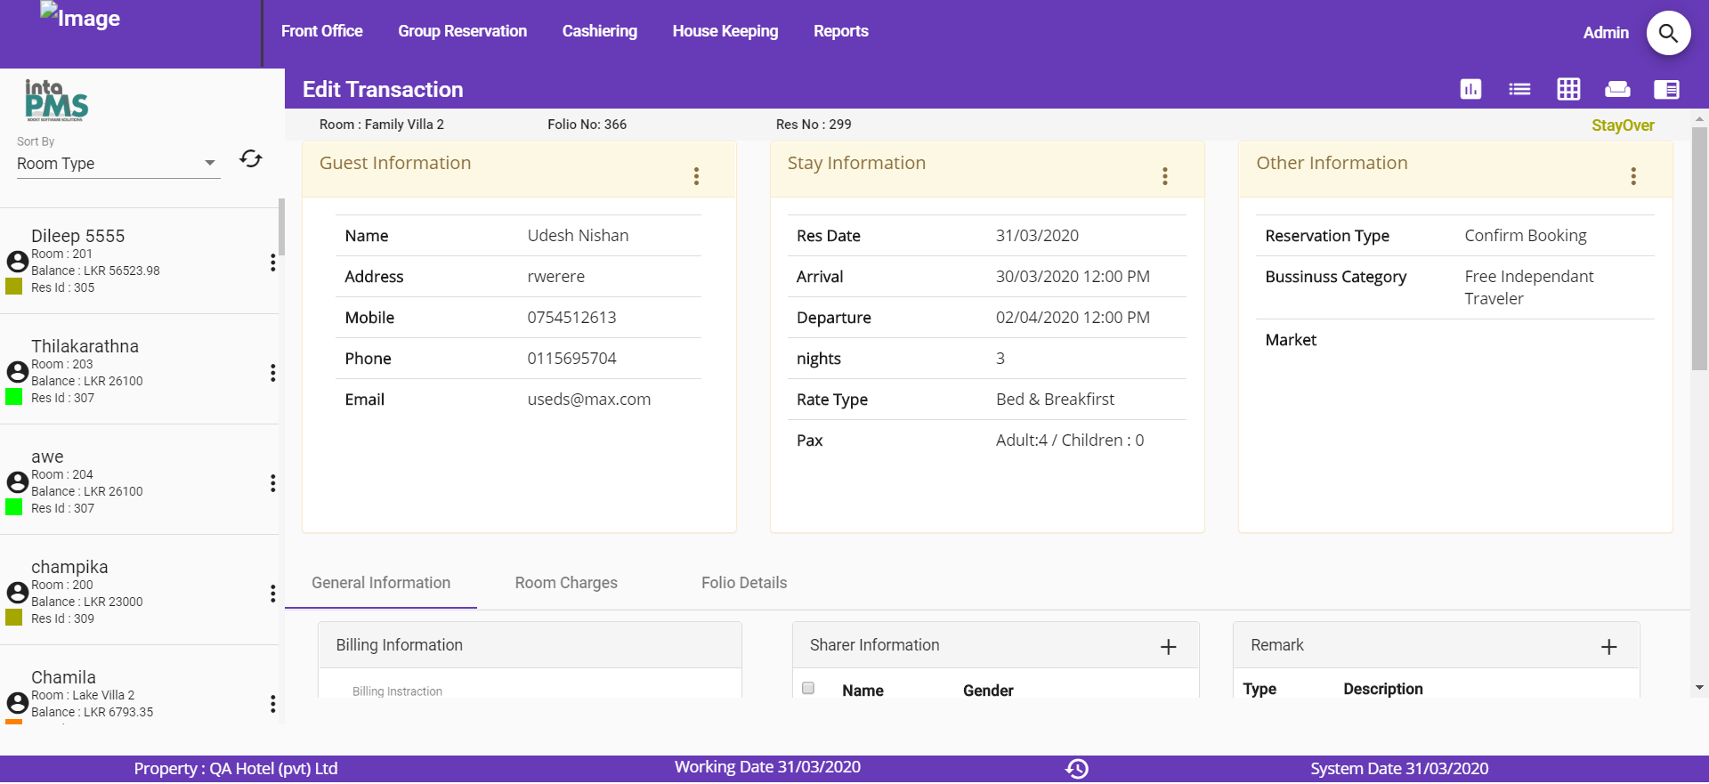This screenshot has height=784, width=1709.
Task: Click the search magnifier icon
Action: click(1668, 33)
